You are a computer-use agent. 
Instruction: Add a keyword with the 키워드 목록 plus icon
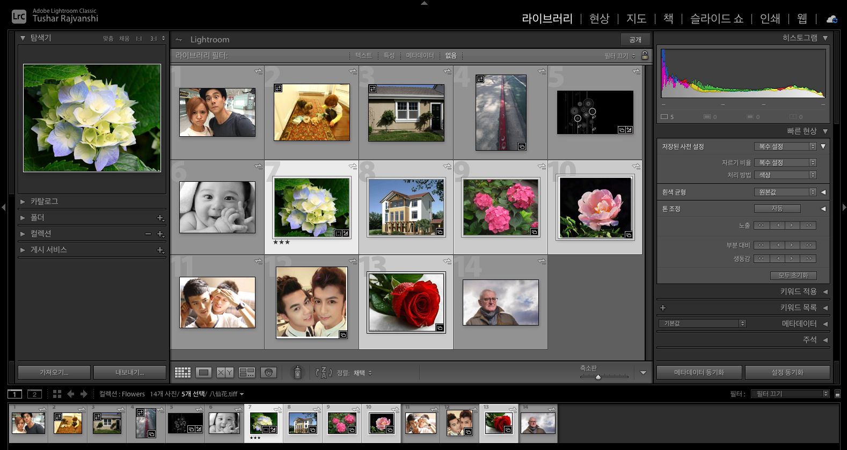pos(663,308)
